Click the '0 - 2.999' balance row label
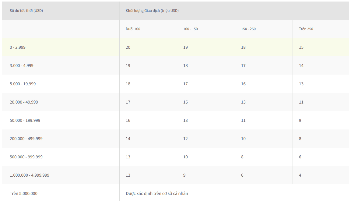This screenshot has height=201, width=351. tap(17, 47)
